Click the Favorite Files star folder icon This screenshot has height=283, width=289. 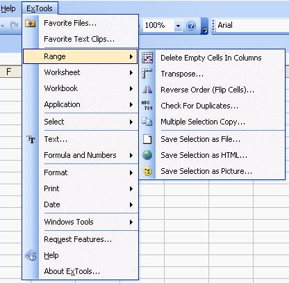click(31, 23)
